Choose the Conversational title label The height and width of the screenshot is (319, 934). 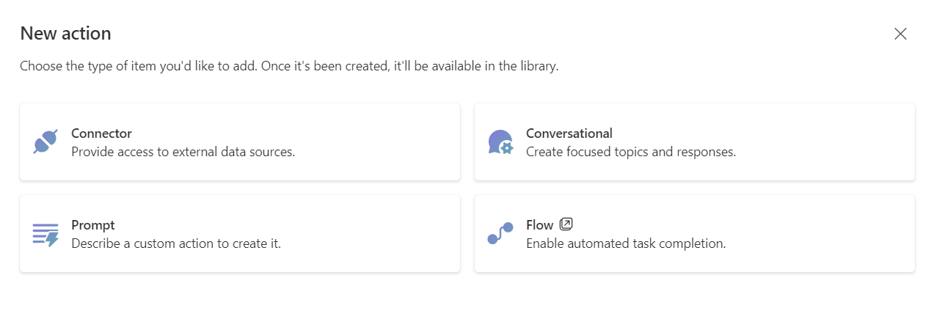pyautogui.click(x=569, y=133)
